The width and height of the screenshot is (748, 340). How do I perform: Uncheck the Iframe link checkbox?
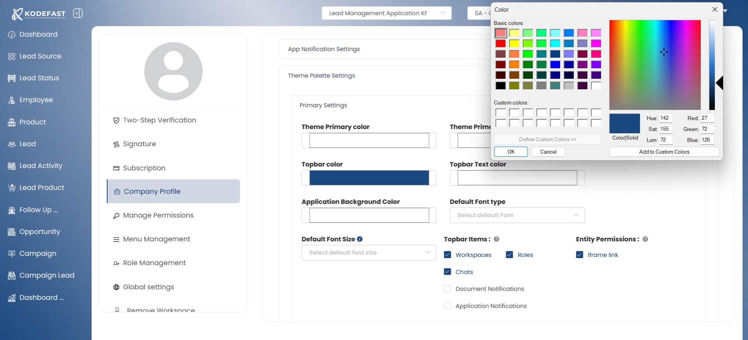(x=580, y=255)
